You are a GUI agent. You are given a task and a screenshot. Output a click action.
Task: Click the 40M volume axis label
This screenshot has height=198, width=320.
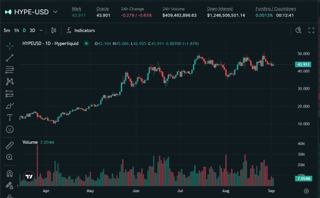coord(301,144)
